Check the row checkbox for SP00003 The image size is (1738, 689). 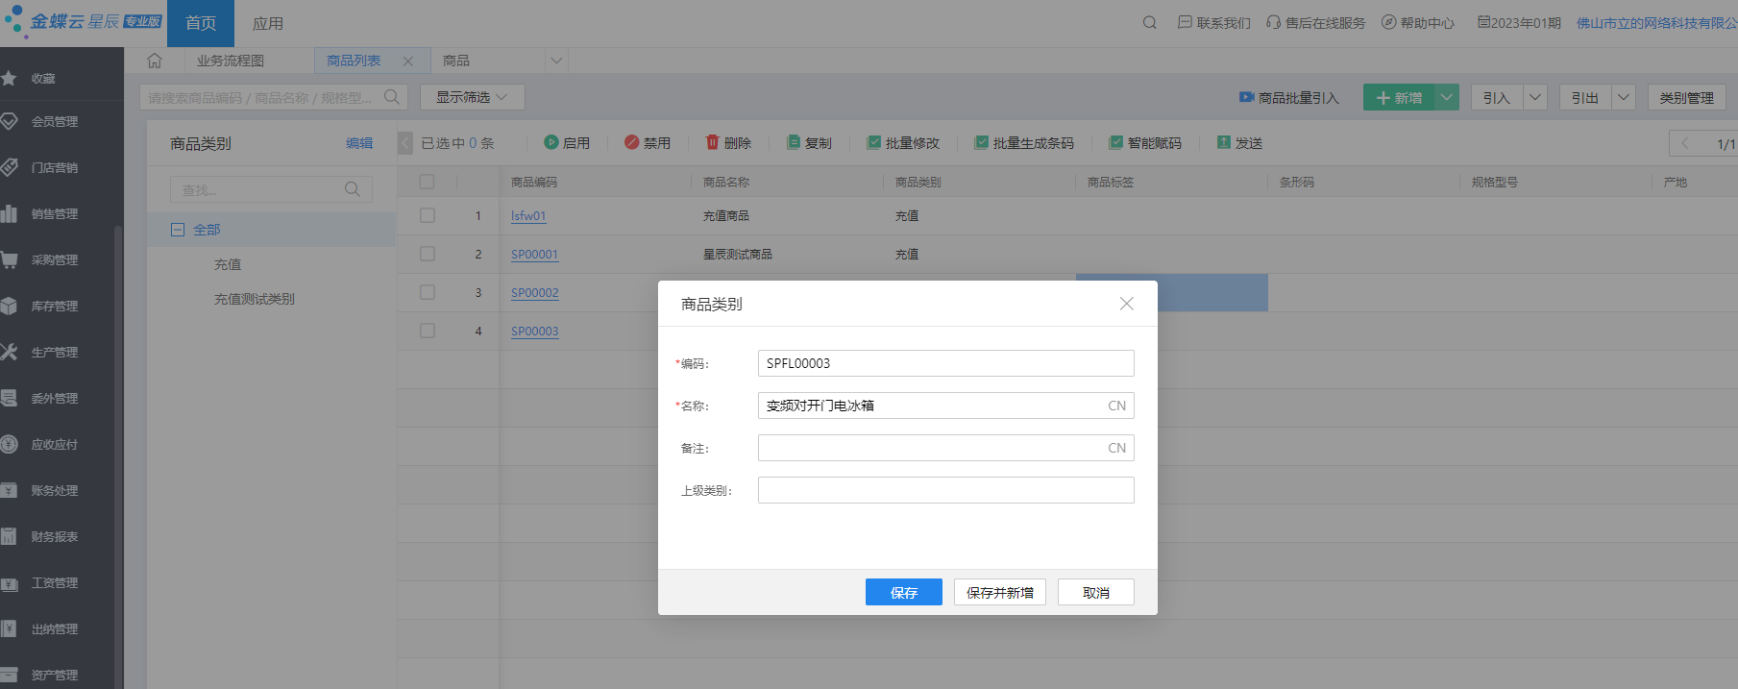(428, 332)
